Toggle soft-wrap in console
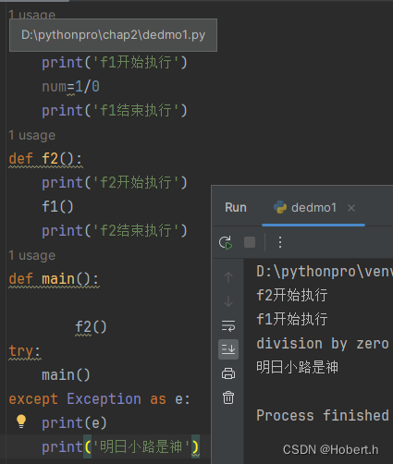Screen dimensions: 393x464 click(x=228, y=325)
